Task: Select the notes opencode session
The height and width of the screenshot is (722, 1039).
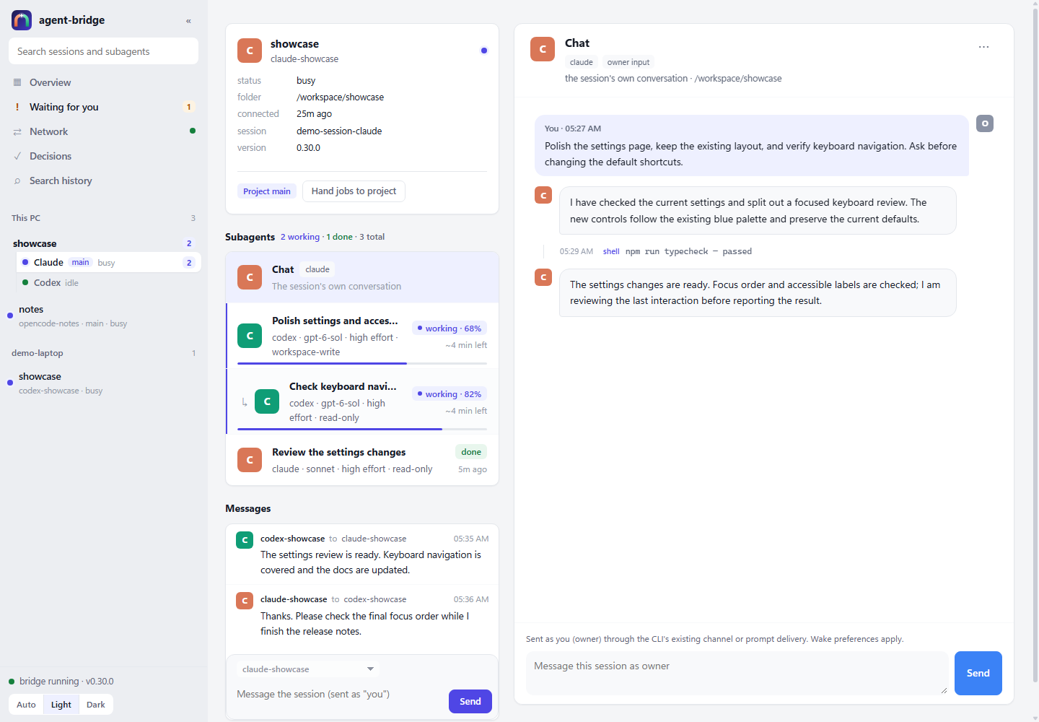Action: point(104,316)
